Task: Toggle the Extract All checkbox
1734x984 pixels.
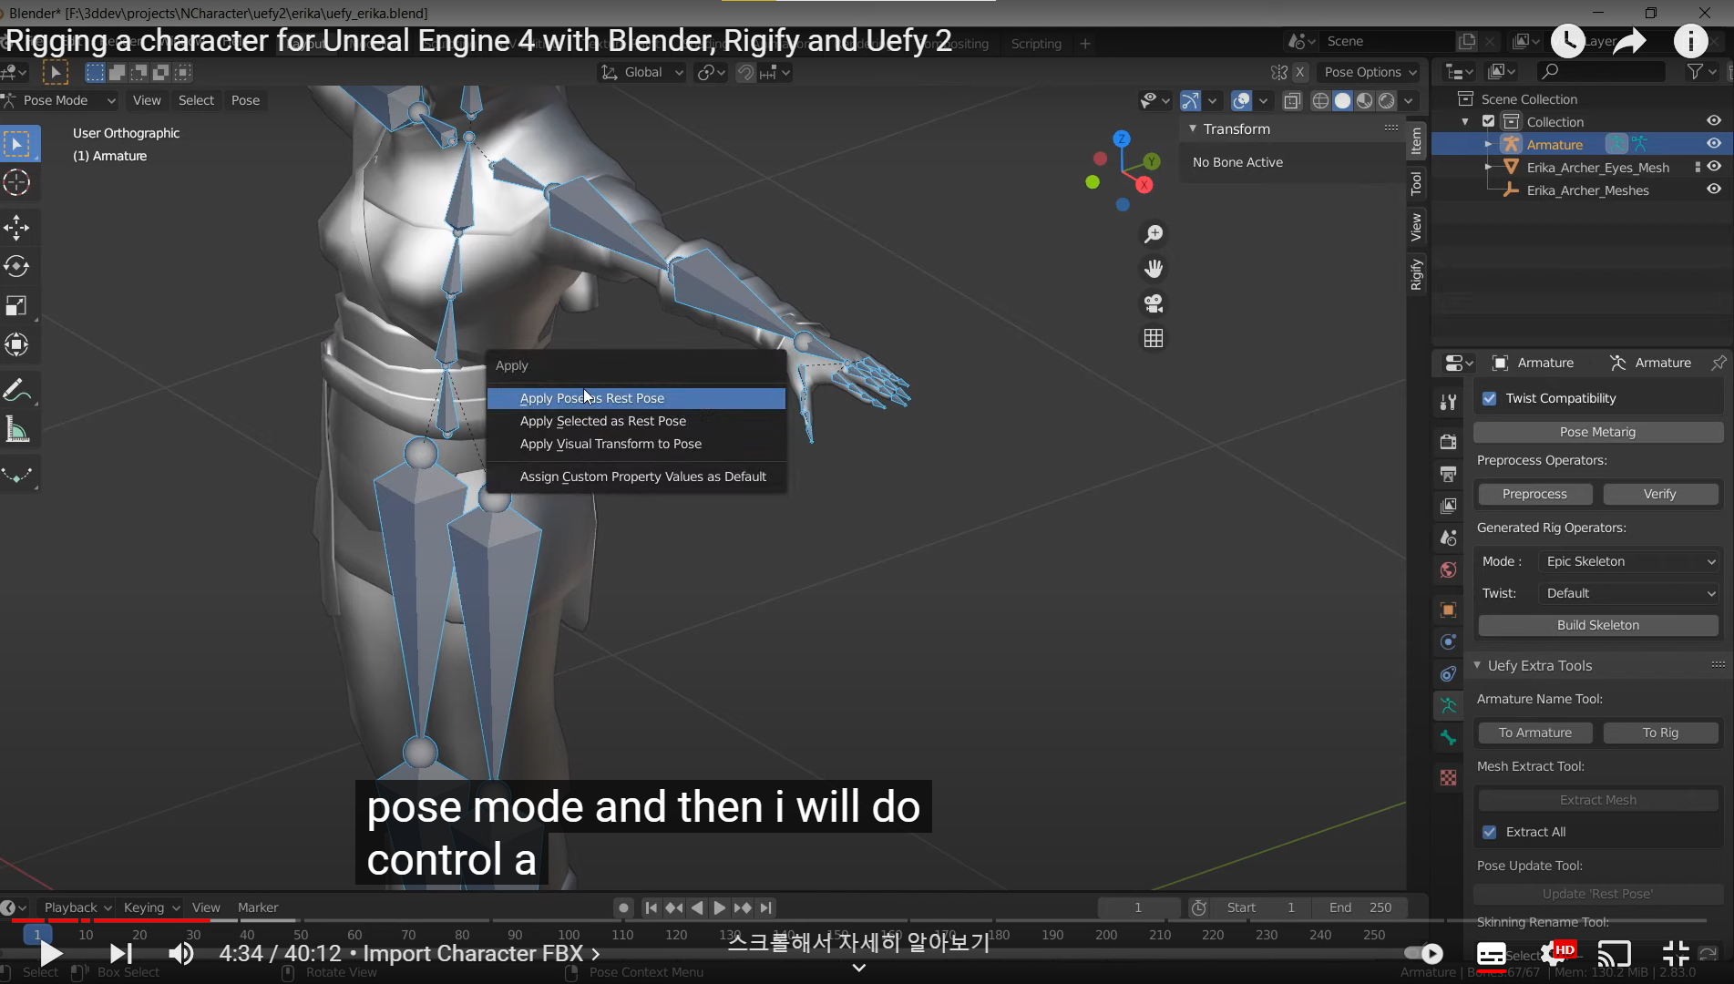Action: pyautogui.click(x=1490, y=832)
